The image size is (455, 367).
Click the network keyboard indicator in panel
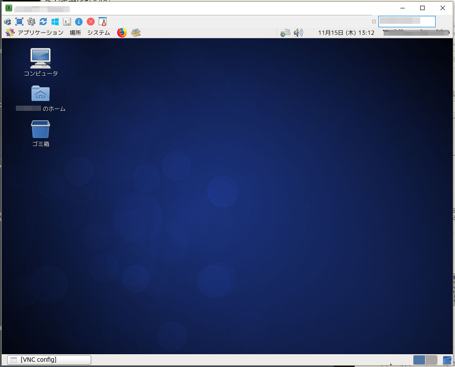point(285,33)
